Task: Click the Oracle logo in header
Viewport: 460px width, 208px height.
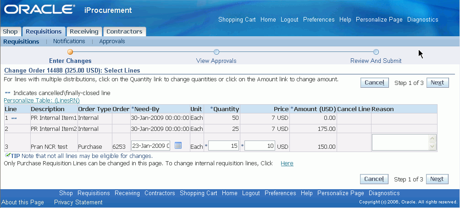Action: 39,9
